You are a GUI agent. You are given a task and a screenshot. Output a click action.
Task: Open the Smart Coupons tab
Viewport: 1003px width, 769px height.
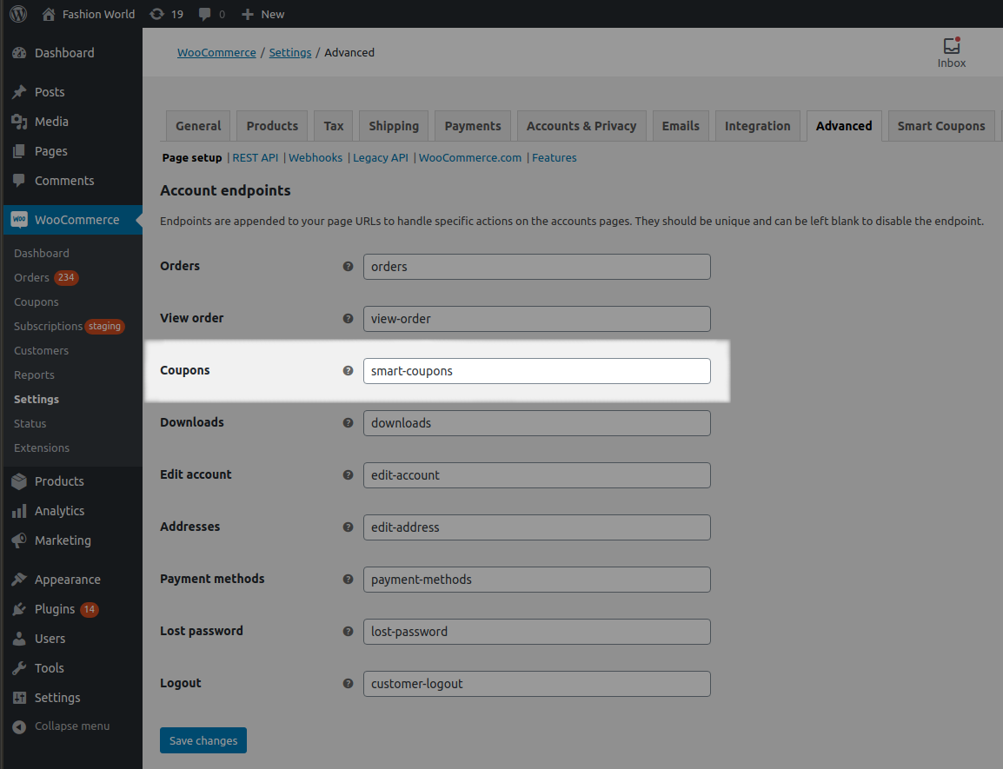pos(941,126)
